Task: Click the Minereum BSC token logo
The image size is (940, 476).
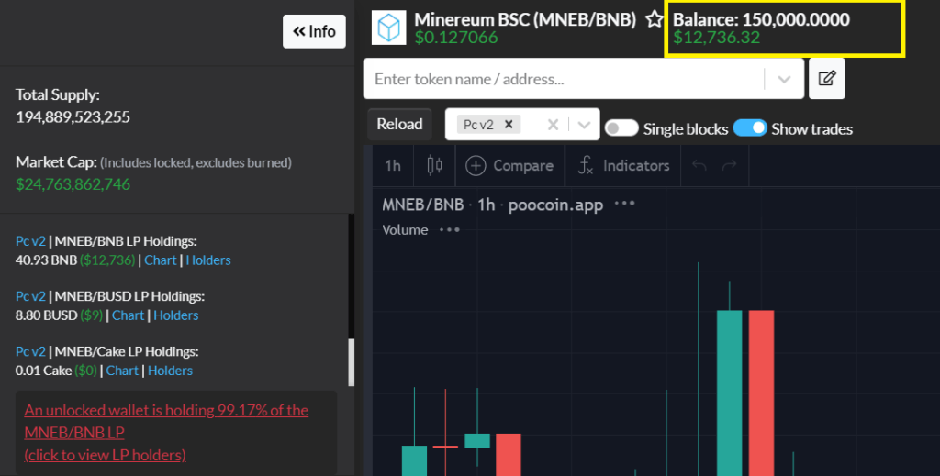Action: click(x=388, y=28)
